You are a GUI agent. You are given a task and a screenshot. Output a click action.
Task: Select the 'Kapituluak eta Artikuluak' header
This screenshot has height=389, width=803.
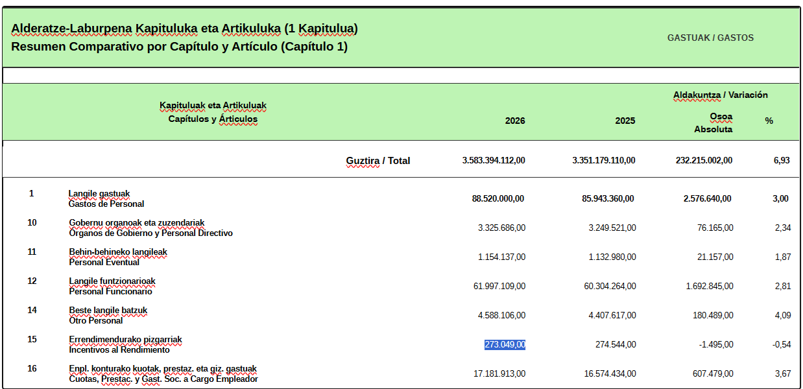[x=213, y=106]
